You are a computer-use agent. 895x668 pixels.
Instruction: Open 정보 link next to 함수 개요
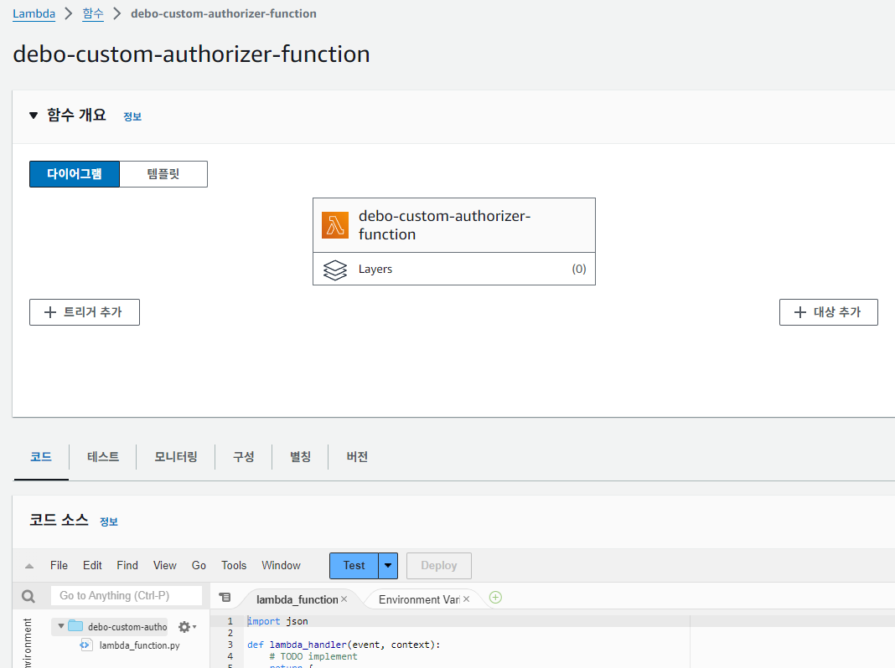tap(132, 116)
